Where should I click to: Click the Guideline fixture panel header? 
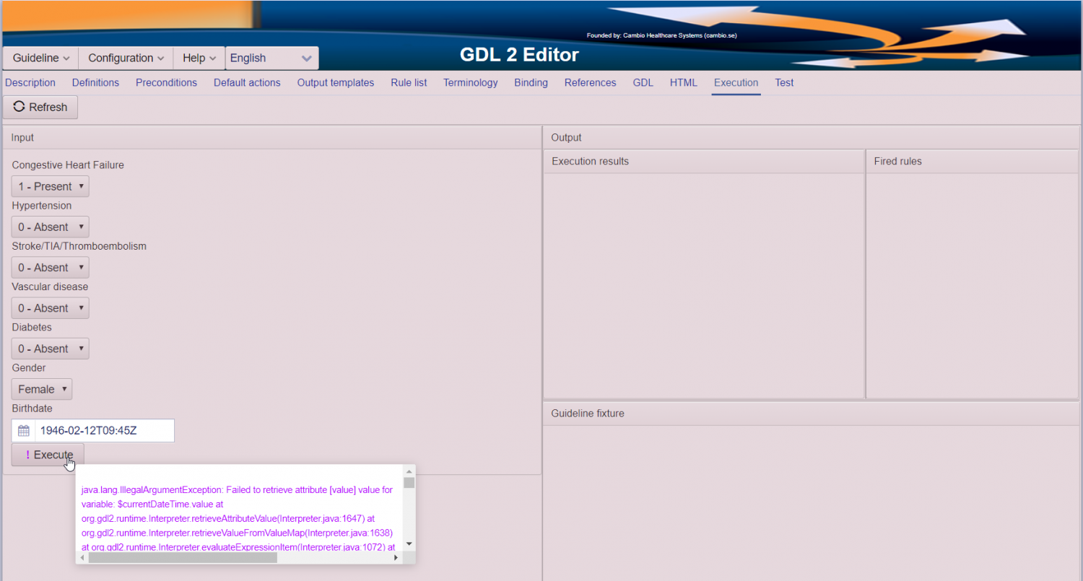click(811, 414)
